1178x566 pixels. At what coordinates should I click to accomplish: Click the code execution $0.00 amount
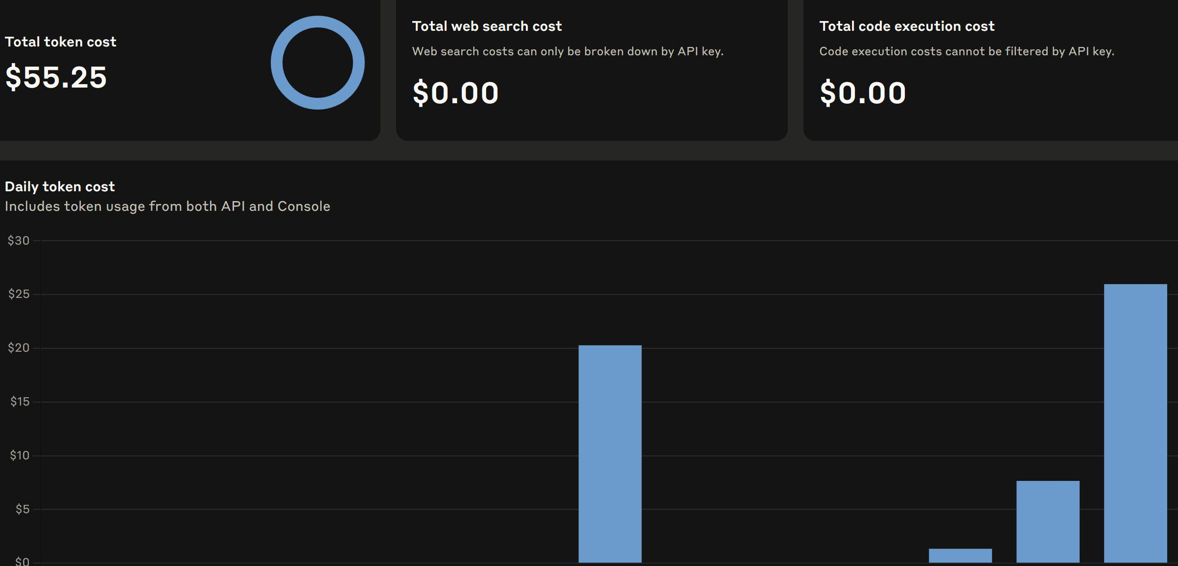click(863, 93)
